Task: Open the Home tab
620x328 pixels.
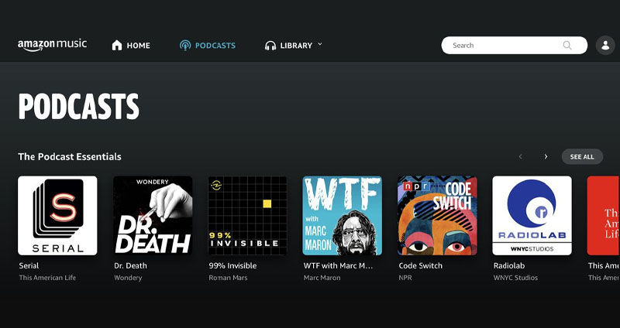Action: tap(138, 46)
